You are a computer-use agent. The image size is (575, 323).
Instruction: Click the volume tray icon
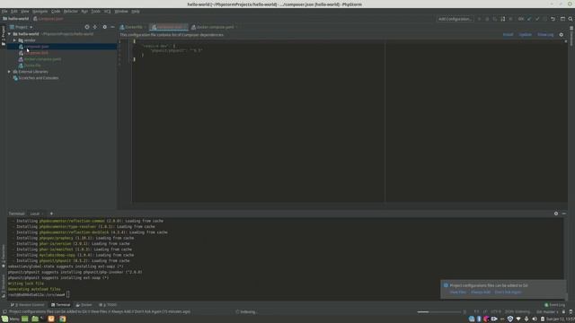[x=535, y=319]
